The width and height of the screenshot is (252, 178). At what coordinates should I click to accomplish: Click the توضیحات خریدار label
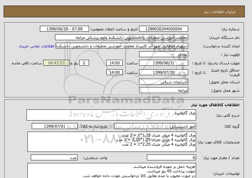(x=226, y=173)
